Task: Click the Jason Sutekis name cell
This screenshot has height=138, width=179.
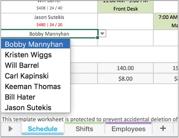Action: pos(49,21)
